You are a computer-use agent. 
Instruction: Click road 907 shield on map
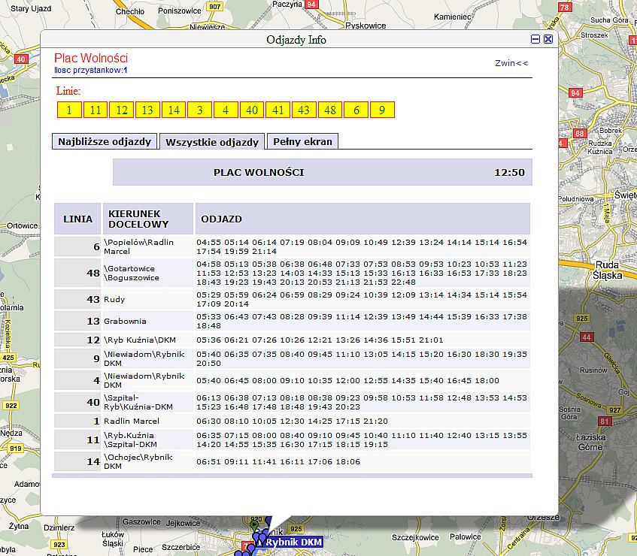click(215, 7)
